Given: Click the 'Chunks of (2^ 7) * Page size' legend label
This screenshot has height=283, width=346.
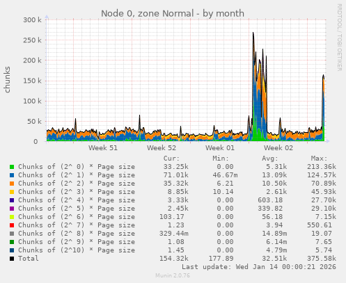Looking at the screenshot, I should (x=77, y=225).
